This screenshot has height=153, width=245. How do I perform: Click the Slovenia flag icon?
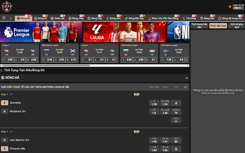coord(47,51)
